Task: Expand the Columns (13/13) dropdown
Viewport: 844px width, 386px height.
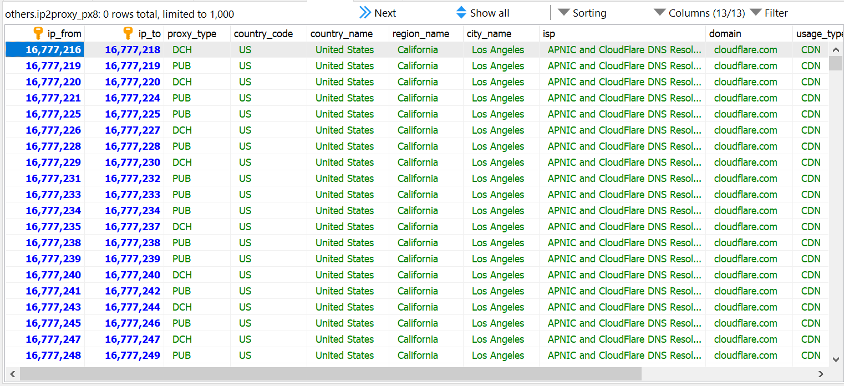Action: click(x=699, y=13)
